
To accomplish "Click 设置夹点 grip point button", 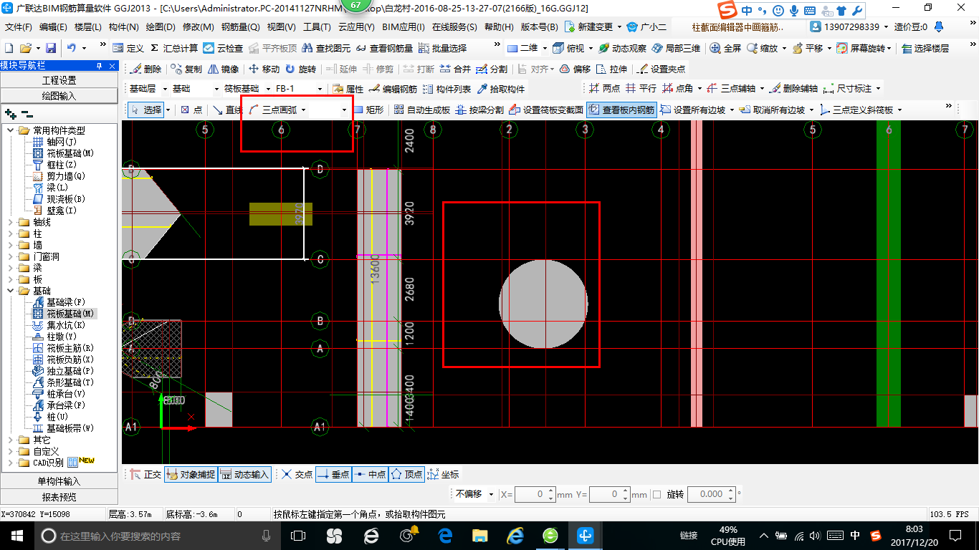I will (x=662, y=69).
